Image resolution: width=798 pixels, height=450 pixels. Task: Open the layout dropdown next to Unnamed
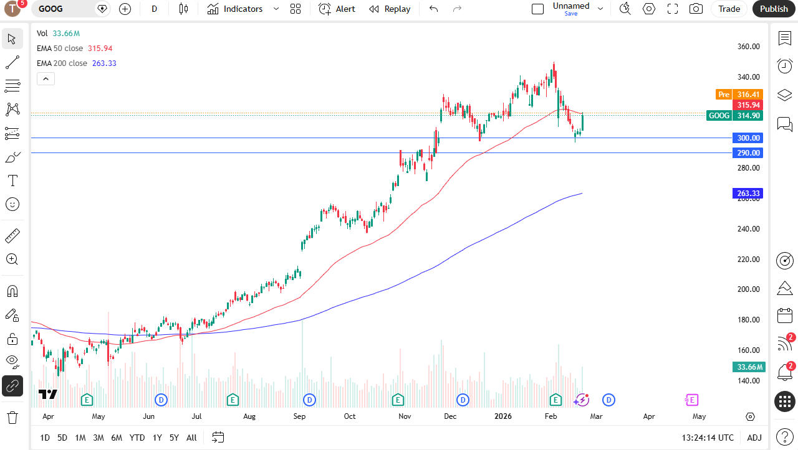pyautogui.click(x=600, y=9)
